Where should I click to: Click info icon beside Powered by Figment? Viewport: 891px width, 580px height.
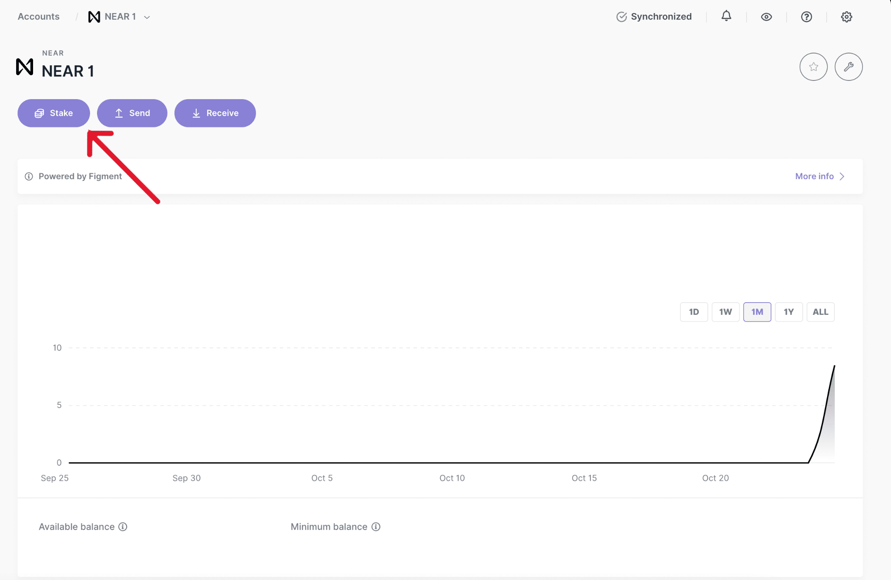click(x=29, y=177)
